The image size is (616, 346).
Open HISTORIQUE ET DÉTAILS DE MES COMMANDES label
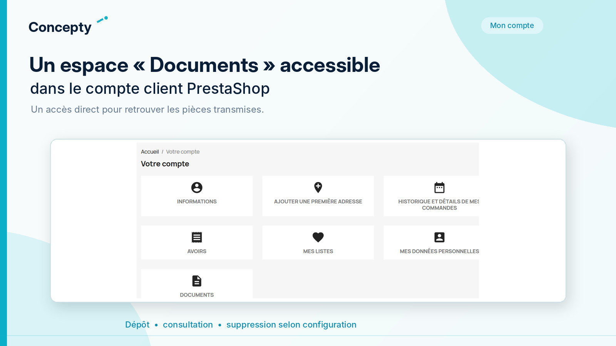pyautogui.click(x=439, y=205)
